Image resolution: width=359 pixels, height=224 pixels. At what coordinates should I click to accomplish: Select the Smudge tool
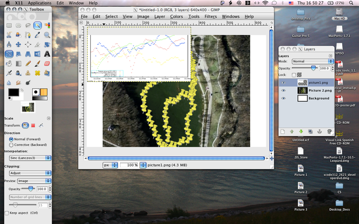click(x=19, y=82)
